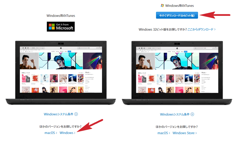Click the Get it from Microsoft badge
237x142 pixels.
click(61, 27)
